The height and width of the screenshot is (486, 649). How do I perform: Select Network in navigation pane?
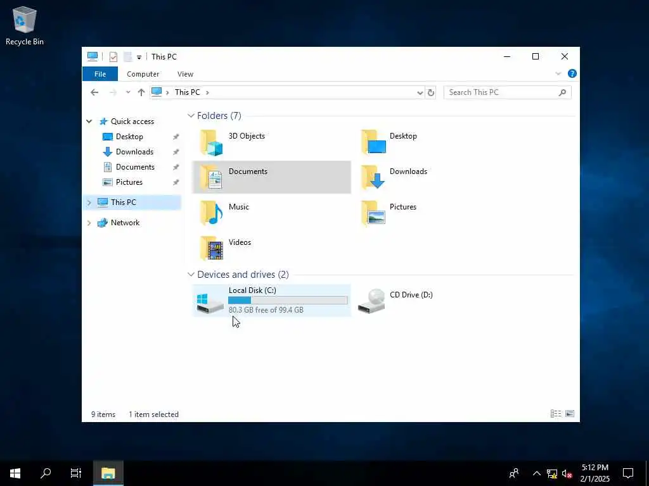[x=125, y=223]
